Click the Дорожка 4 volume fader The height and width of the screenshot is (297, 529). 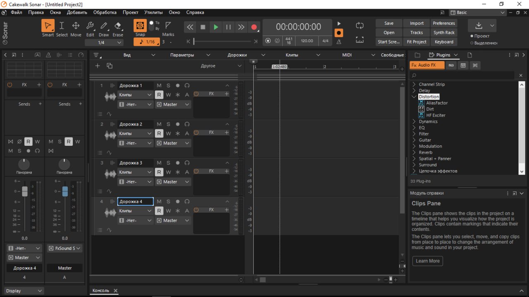[x=25, y=191]
